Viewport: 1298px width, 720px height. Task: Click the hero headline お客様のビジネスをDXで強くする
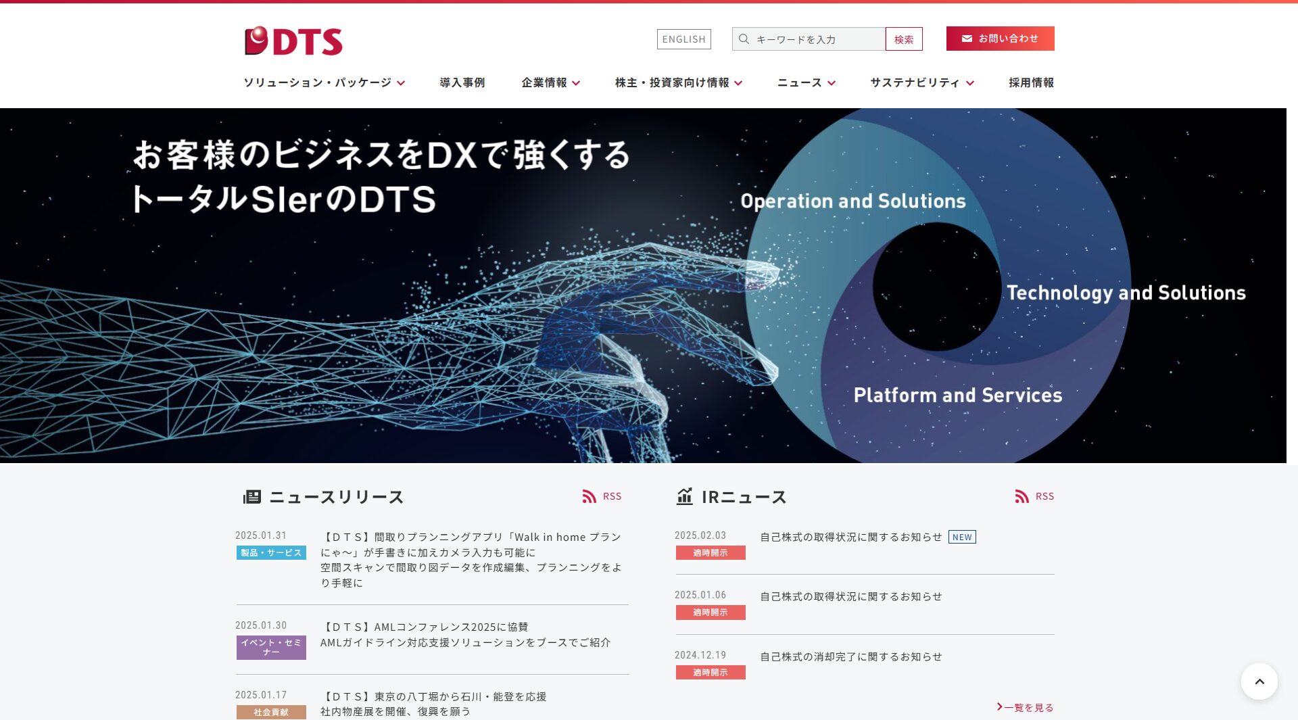click(x=382, y=155)
